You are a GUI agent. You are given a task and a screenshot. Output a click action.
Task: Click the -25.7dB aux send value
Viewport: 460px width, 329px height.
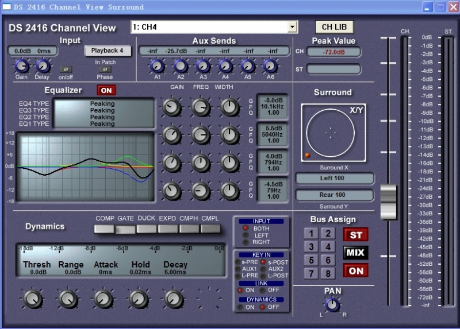176,51
